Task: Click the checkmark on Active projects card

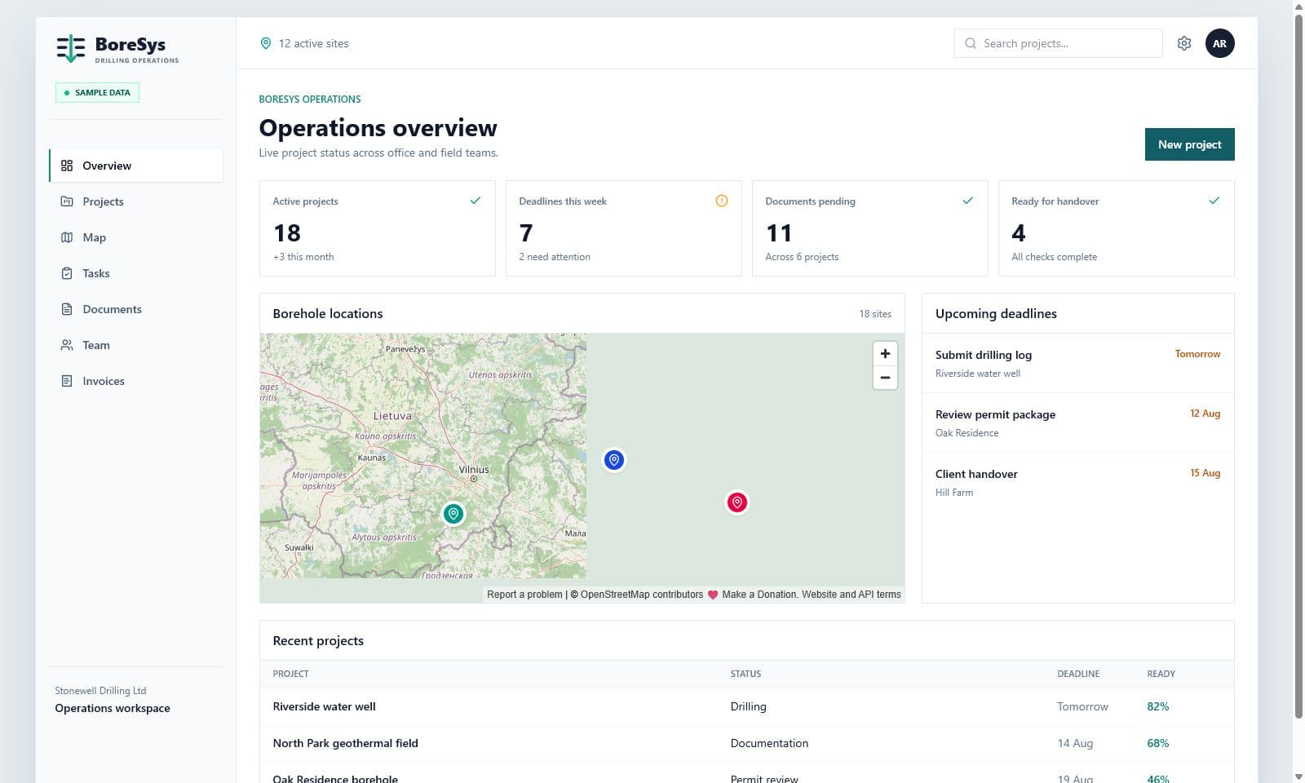Action: click(476, 201)
